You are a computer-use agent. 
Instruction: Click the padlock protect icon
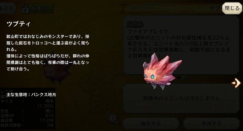[x=25, y=8]
